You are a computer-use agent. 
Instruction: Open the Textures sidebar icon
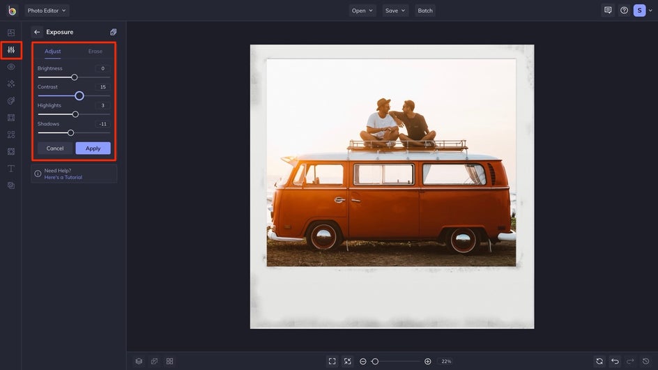(x=11, y=185)
